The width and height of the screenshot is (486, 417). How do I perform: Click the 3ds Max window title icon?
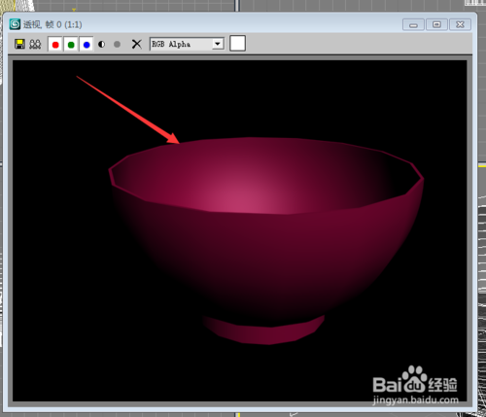[x=15, y=24]
